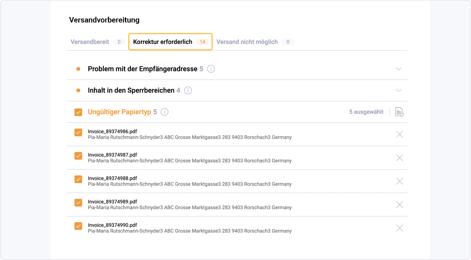Remove Invoice_89374989.pdf using its X icon

(x=399, y=205)
